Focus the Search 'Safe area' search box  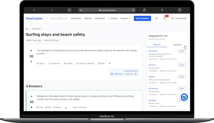tap(57, 18)
